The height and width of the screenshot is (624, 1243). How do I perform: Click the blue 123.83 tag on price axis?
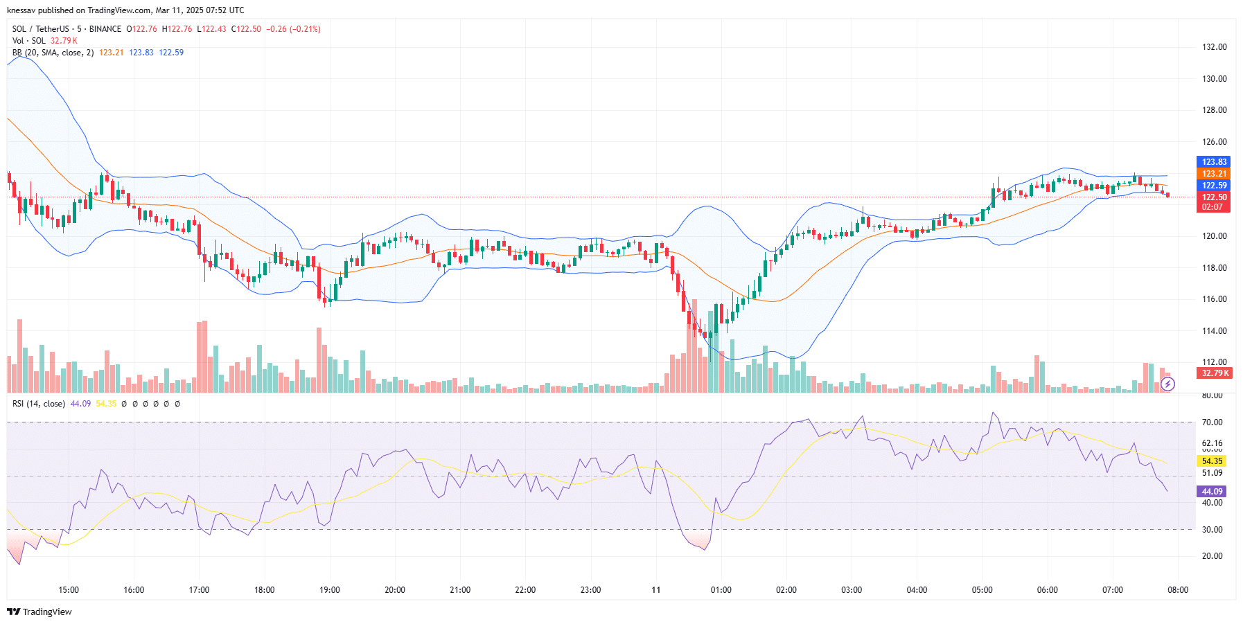pyautogui.click(x=1214, y=162)
